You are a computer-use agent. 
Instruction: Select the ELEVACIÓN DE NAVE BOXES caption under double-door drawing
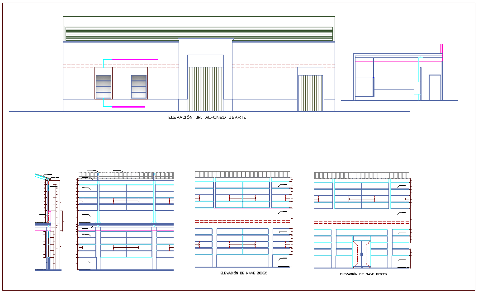tap(363, 274)
